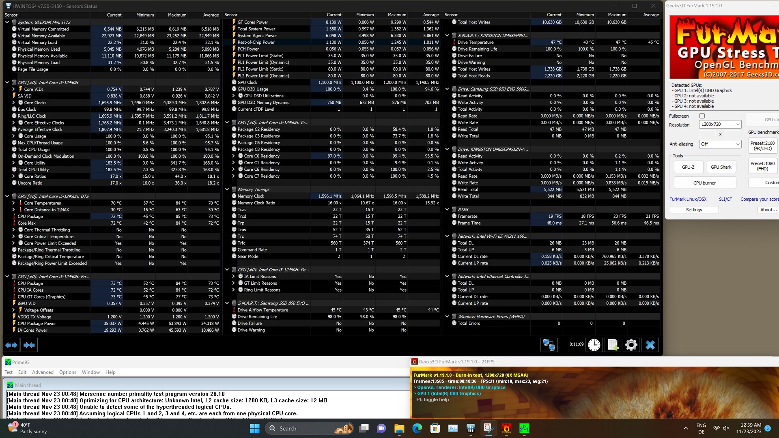Click the ENG DE language indicator
This screenshot has height=438, width=779.
[701, 428]
